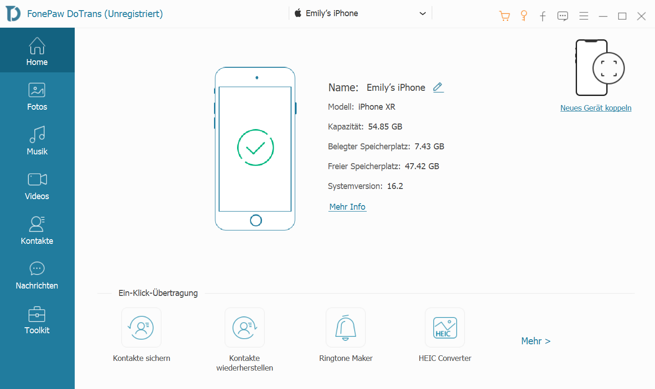Viewport: 655px width, 389px height.
Task: Switch to Videos section
Action: pyautogui.click(x=37, y=186)
